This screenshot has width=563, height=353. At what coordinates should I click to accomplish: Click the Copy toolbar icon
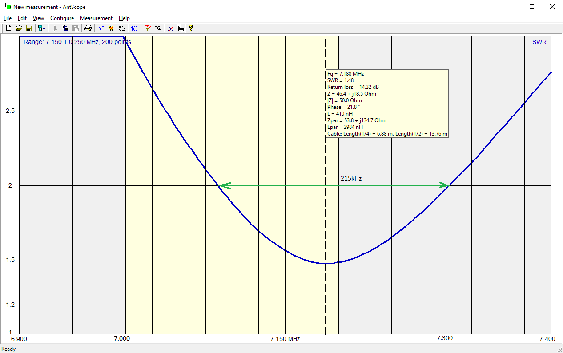tap(65, 28)
